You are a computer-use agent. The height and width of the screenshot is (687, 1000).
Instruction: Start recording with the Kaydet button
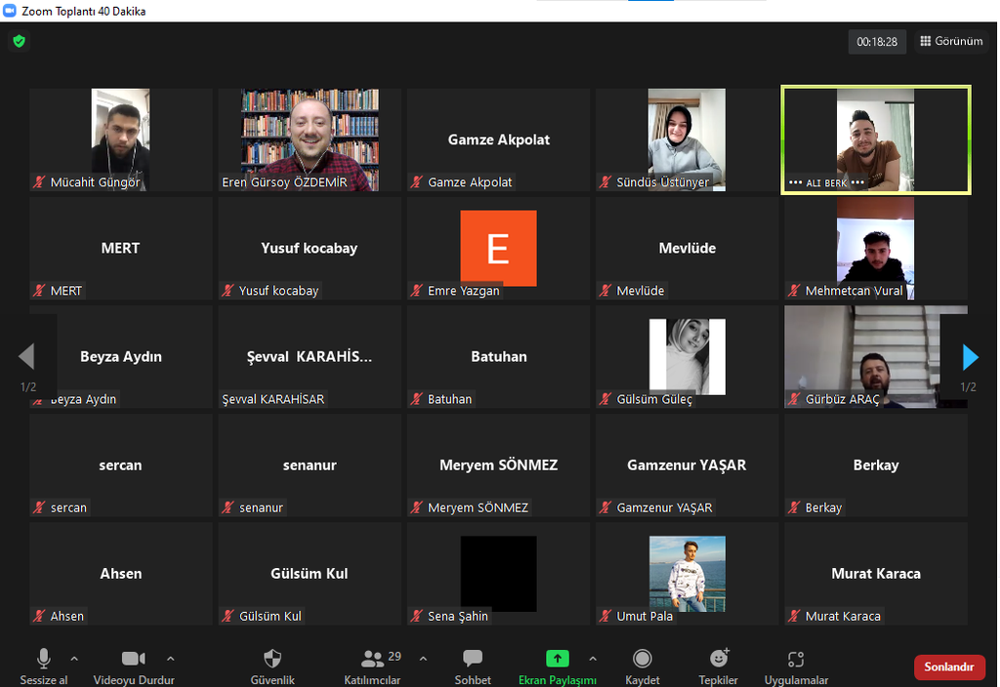643,667
